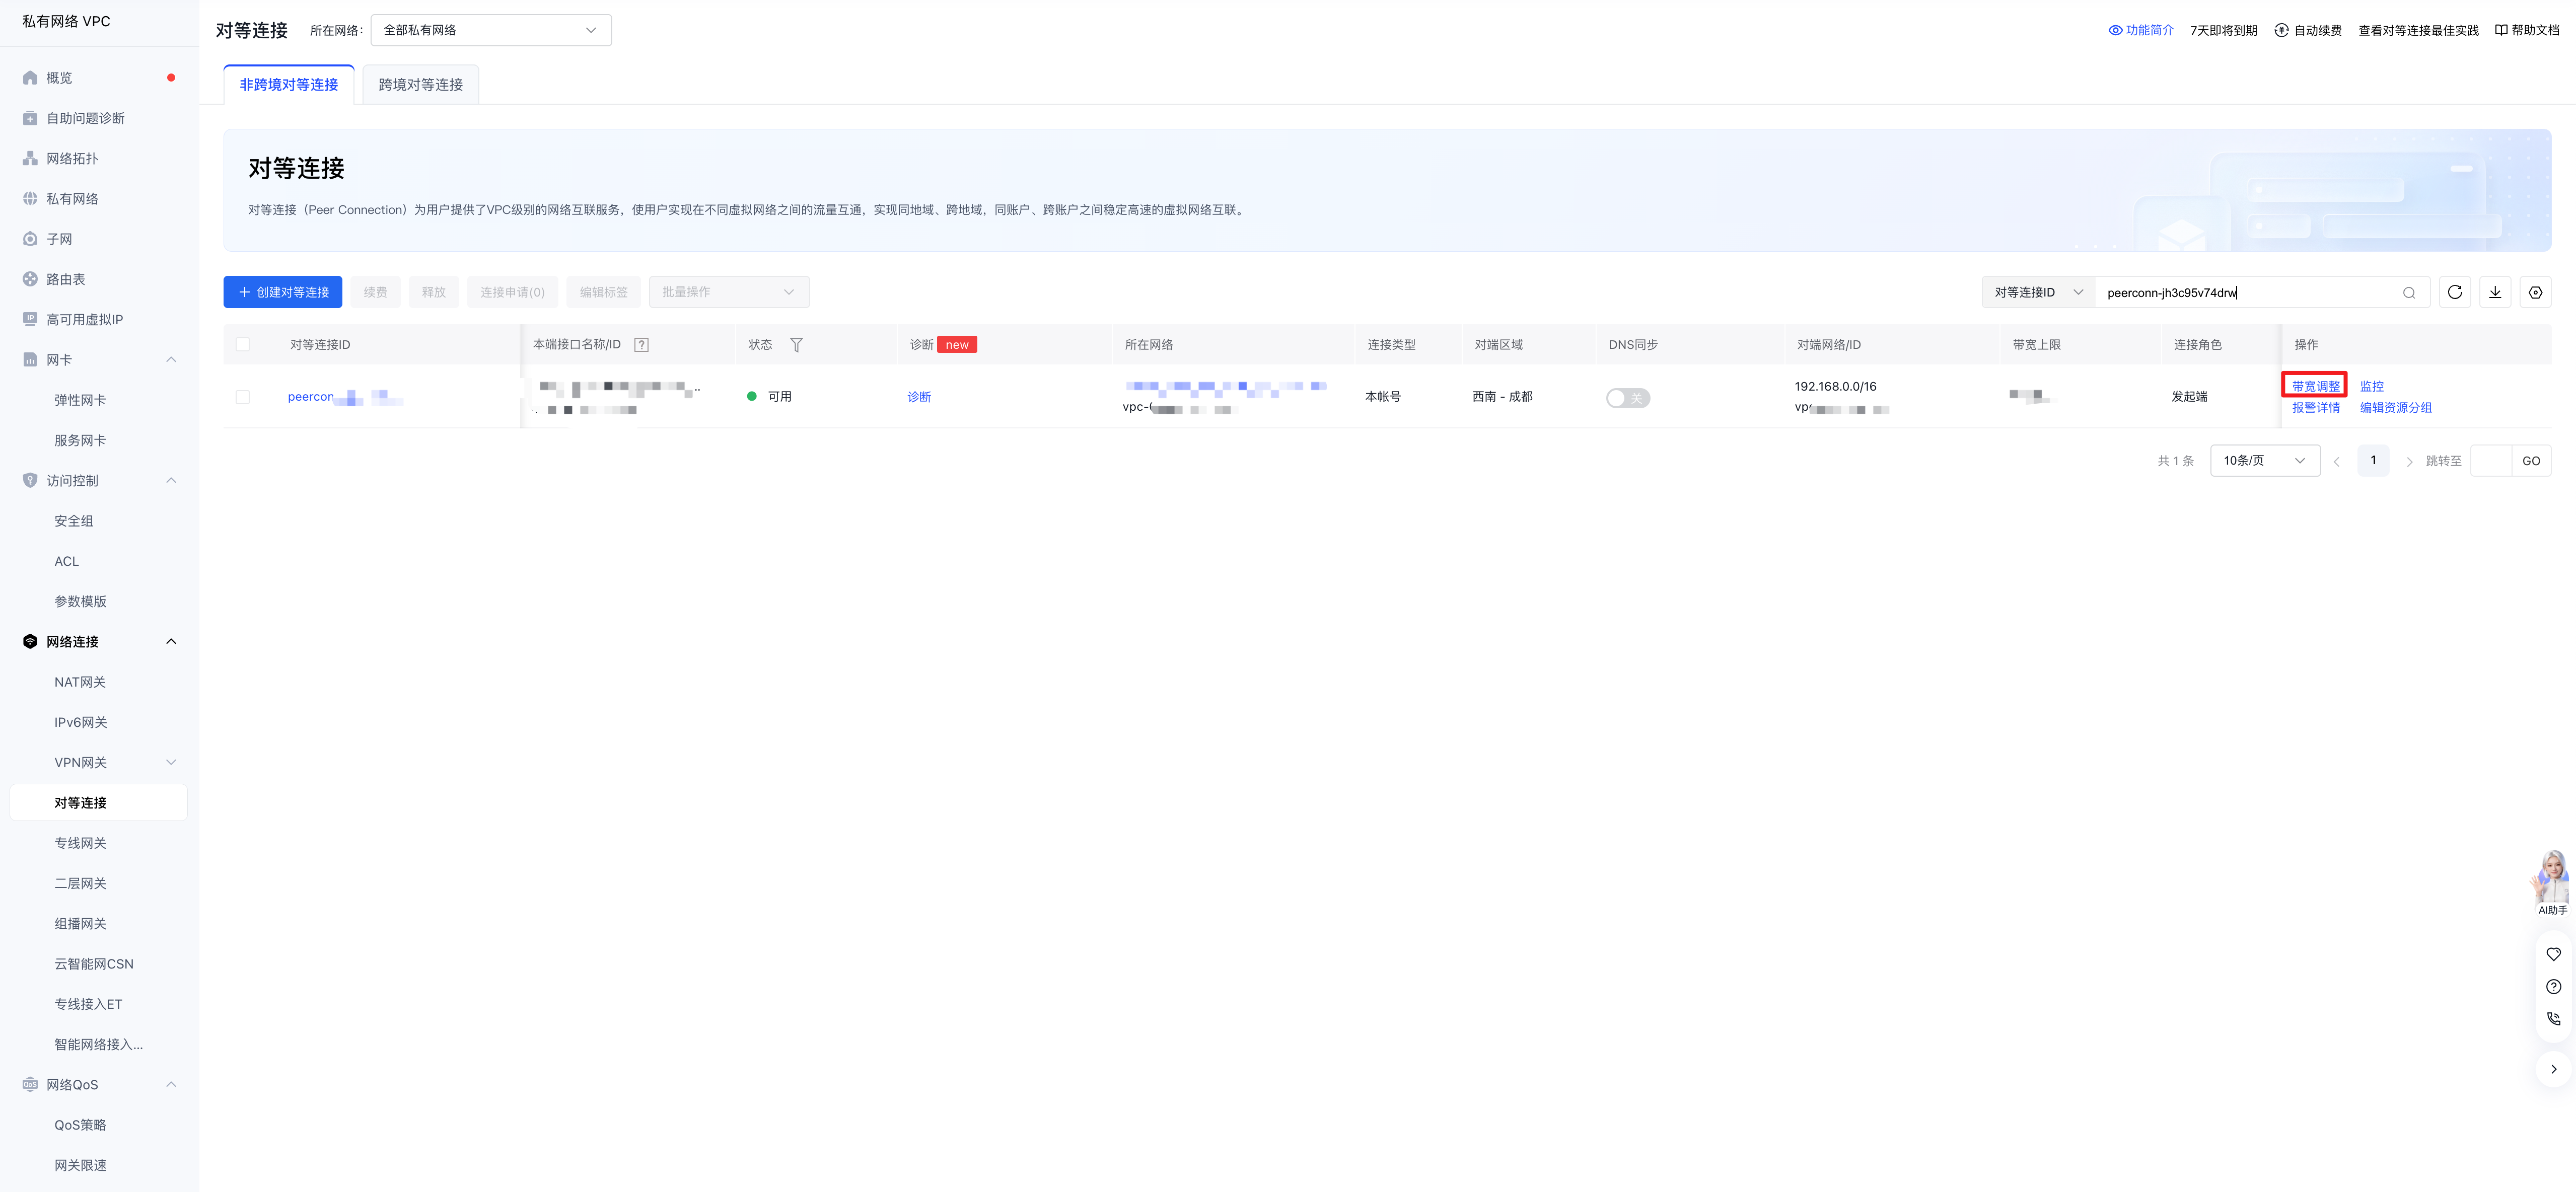This screenshot has width=2576, height=1192.
Task: Click 报警详情 link
Action: pos(2316,408)
